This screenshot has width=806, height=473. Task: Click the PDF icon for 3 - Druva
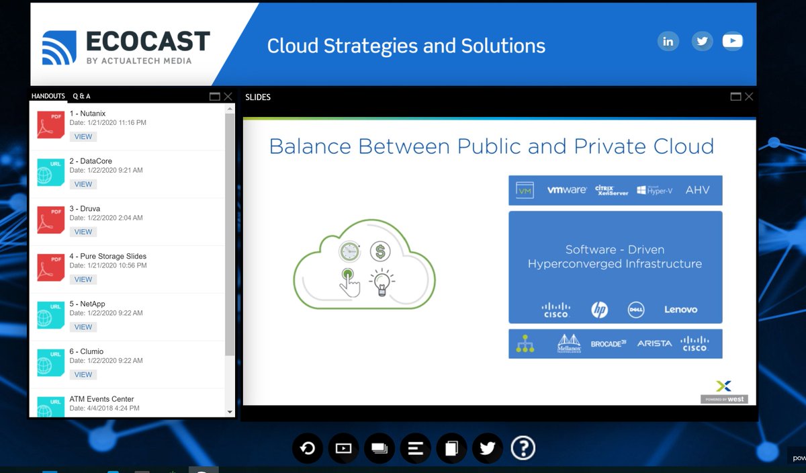point(51,220)
